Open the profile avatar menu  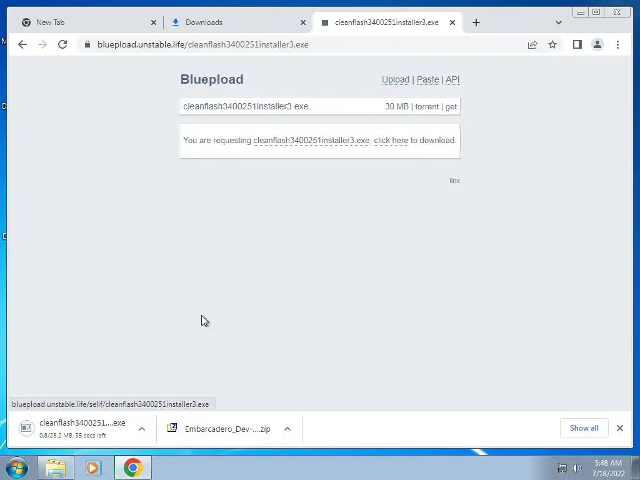point(597,44)
